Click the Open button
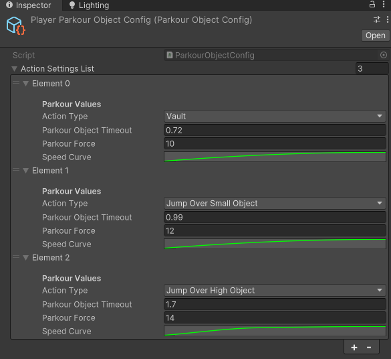This screenshot has height=359, width=391. (375, 35)
